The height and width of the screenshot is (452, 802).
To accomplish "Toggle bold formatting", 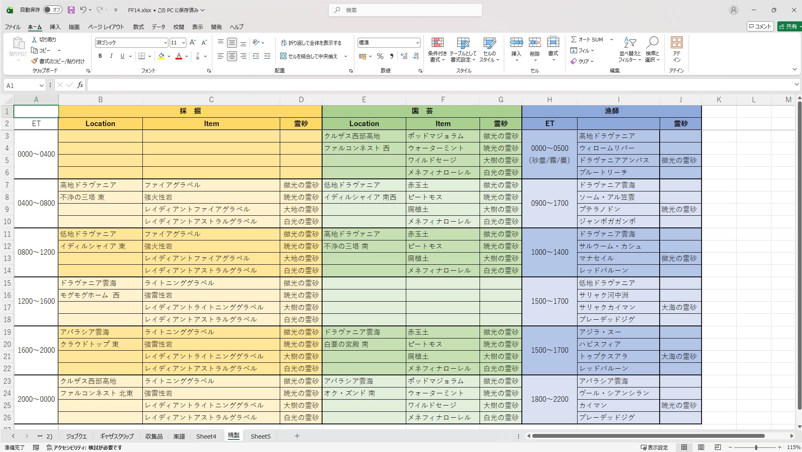I will click(x=100, y=56).
